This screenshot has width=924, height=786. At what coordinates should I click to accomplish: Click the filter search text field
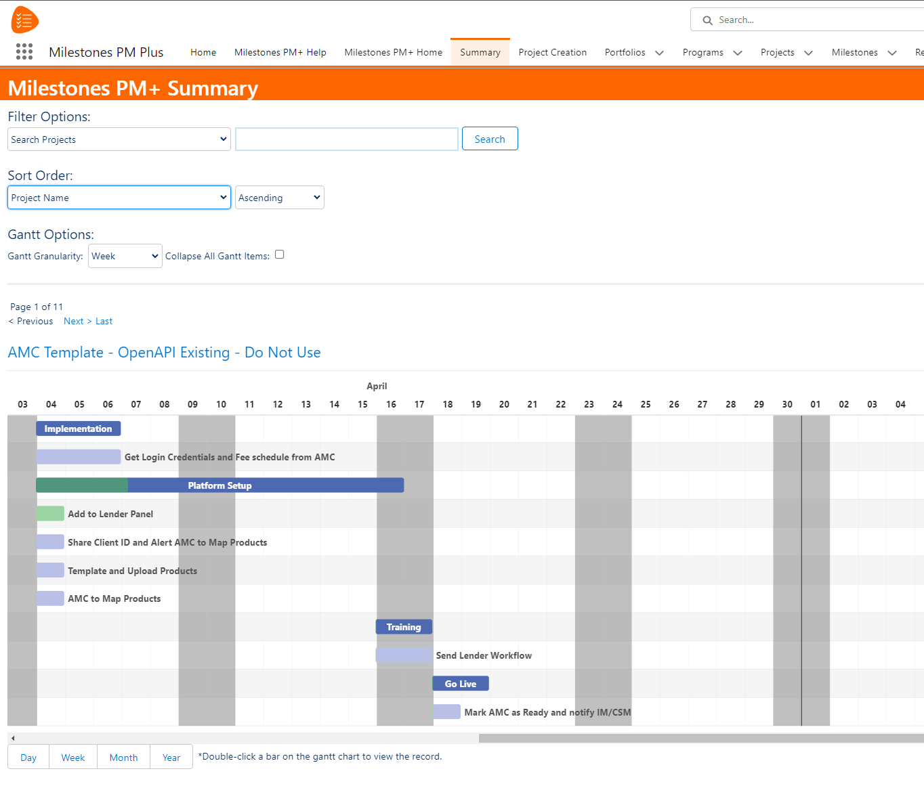click(347, 139)
